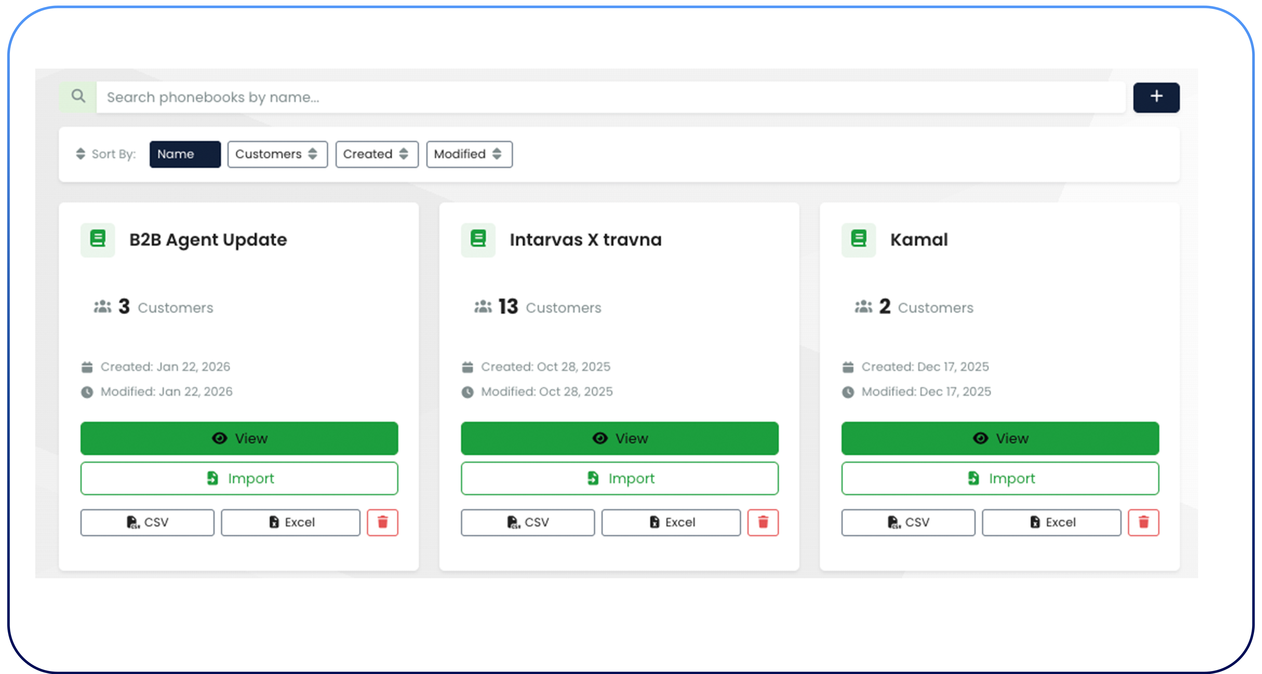Click the trash icon on Kamal card
The height and width of the screenshot is (674, 1262).
pyautogui.click(x=1143, y=522)
